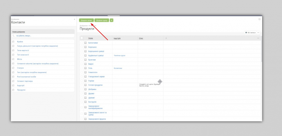Open the green dropdown arrow next to Додати групу
This screenshot has width=282, height=136.
click(x=112, y=20)
